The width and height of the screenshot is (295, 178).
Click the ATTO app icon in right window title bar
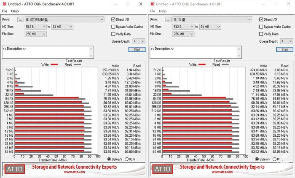(152, 4)
